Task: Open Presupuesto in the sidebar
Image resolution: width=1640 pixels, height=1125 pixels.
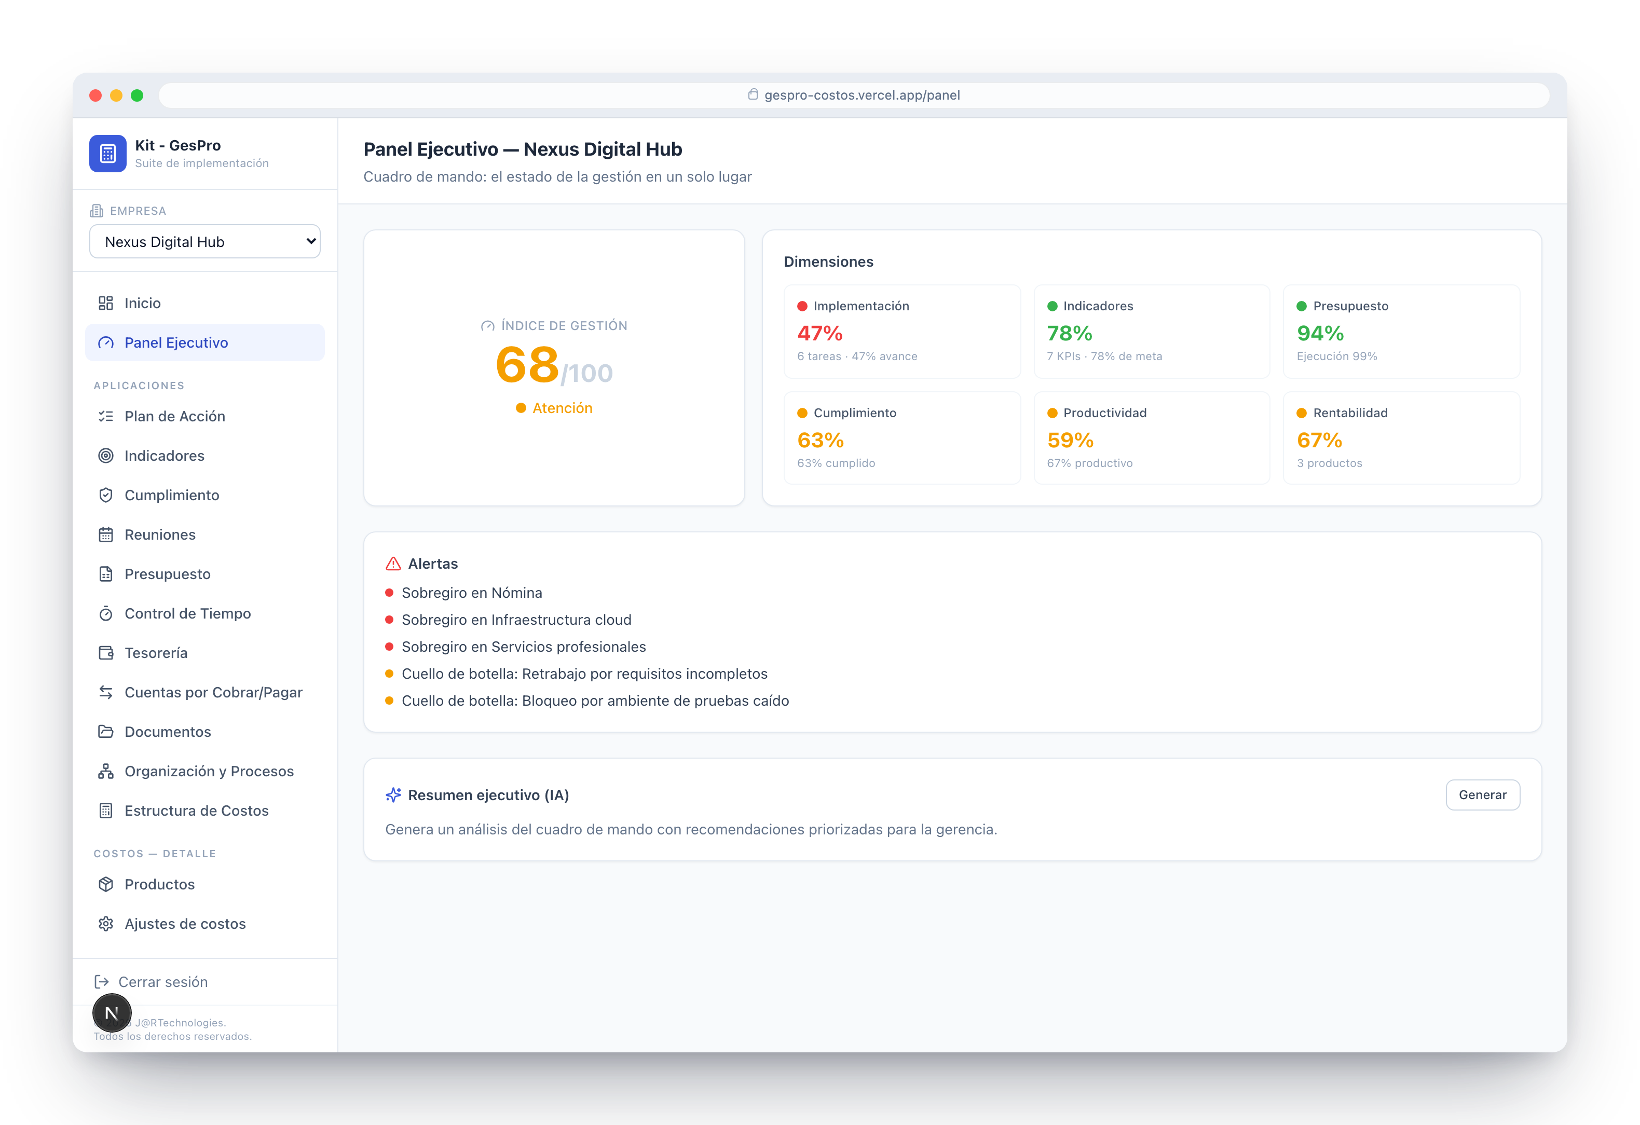Action: point(204,574)
